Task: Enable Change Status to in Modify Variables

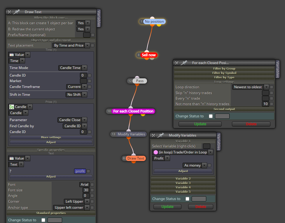Action: [187, 199]
